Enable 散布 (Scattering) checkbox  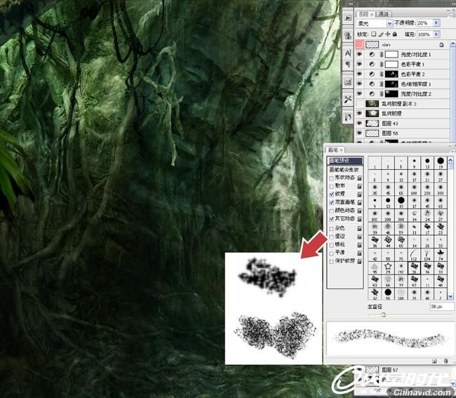coord(332,186)
